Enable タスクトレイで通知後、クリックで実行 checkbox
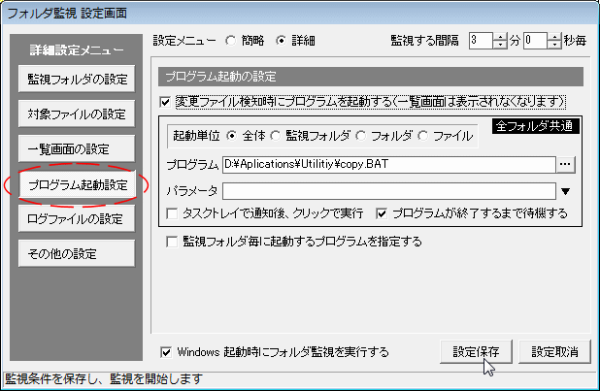The width and height of the screenshot is (600, 391). 173,212
